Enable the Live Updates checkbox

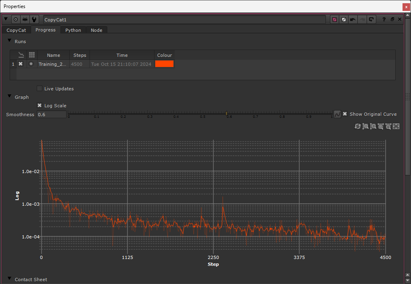pos(40,89)
